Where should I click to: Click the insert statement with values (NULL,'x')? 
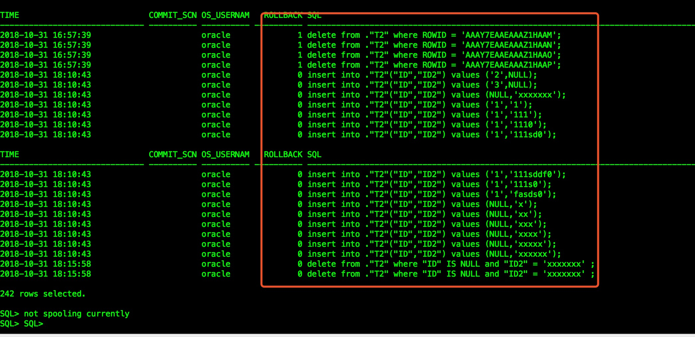(422, 204)
